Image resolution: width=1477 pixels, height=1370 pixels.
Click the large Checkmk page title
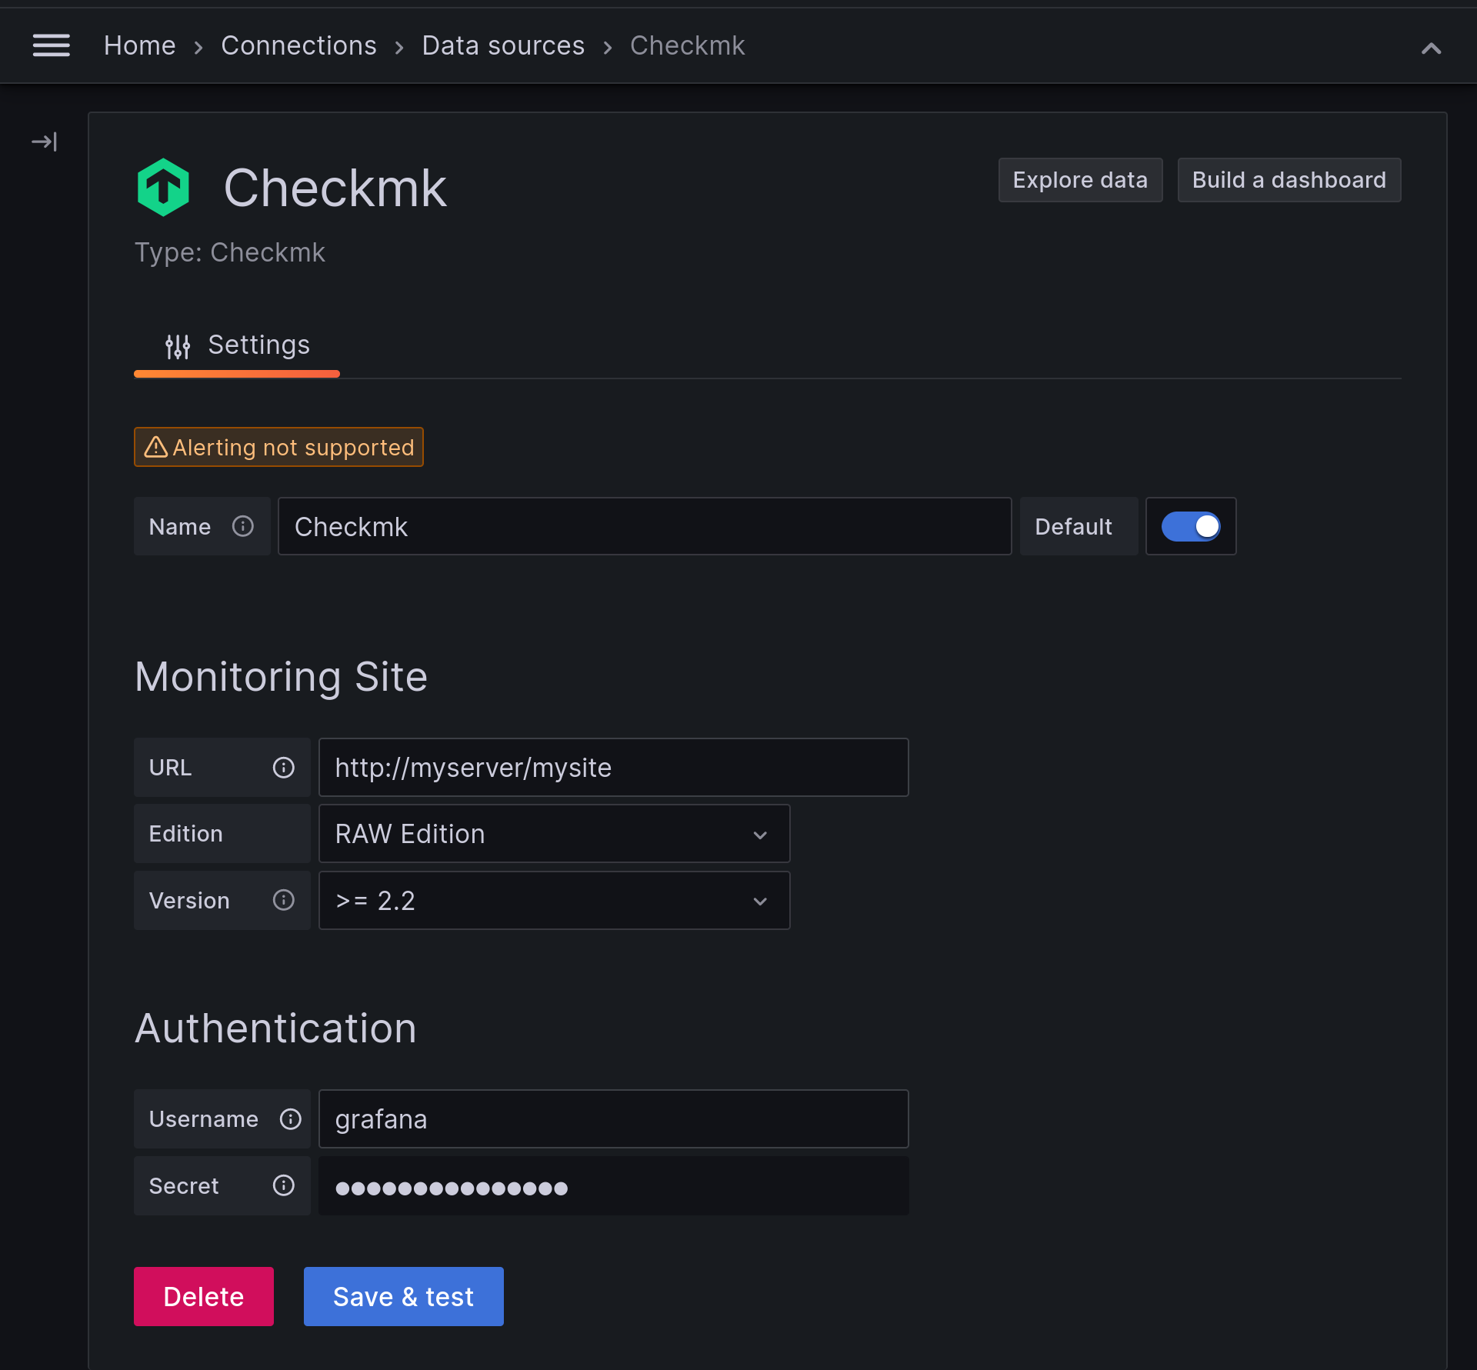coord(335,188)
